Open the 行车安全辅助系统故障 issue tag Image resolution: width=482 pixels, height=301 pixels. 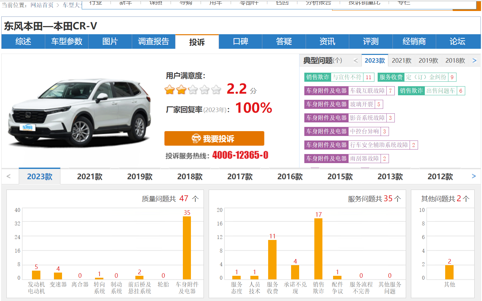point(361,145)
